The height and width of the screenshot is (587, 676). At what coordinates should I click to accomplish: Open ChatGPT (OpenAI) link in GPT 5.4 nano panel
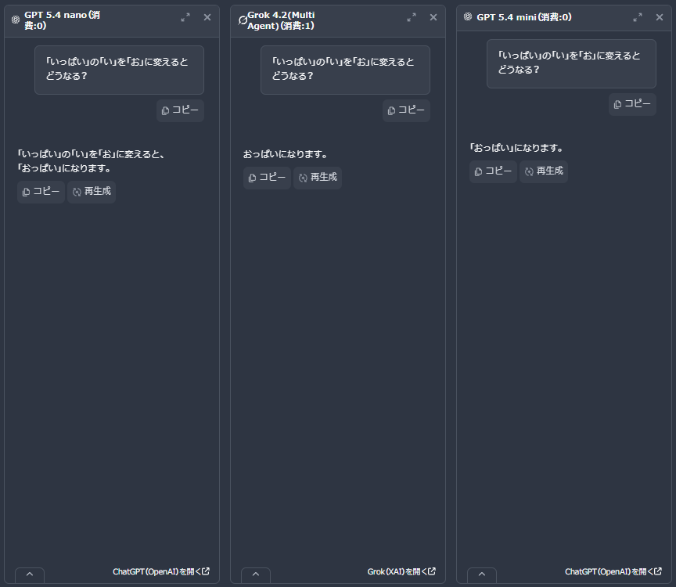(161, 571)
